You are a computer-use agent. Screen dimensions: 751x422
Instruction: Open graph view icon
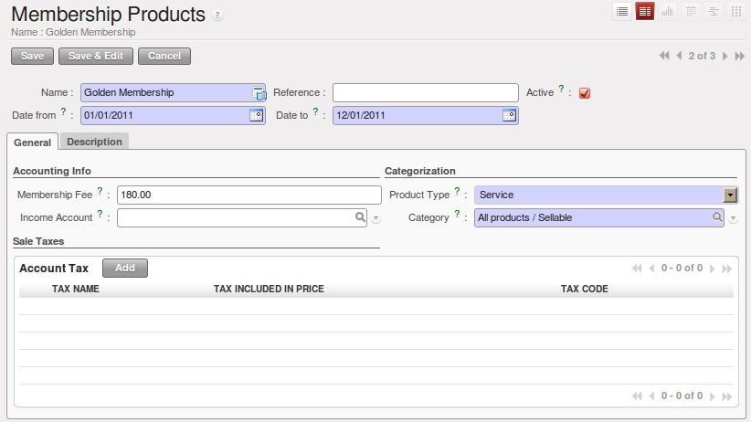(x=668, y=12)
